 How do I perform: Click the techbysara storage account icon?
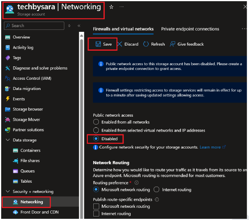pos(9,9)
